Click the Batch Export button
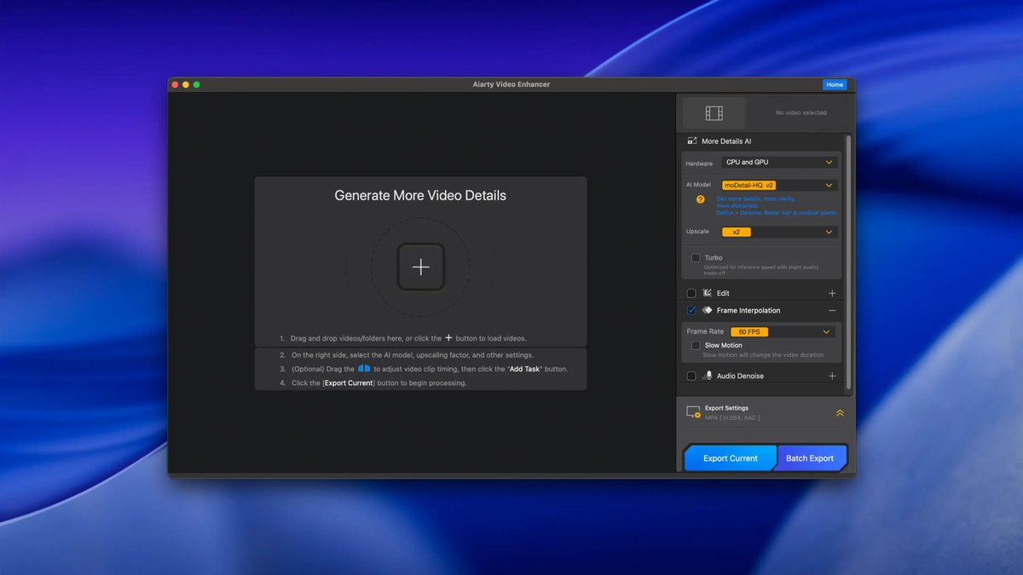 (x=811, y=457)
